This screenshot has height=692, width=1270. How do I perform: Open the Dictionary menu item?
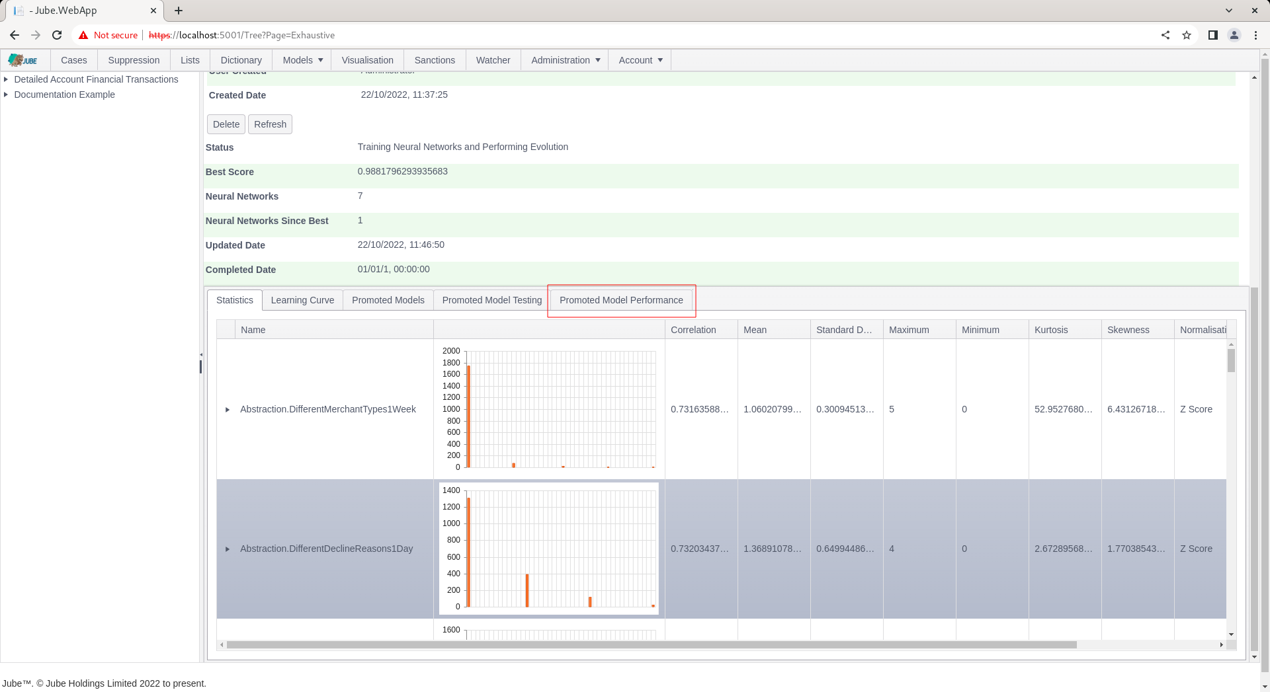tap(241, 60)
